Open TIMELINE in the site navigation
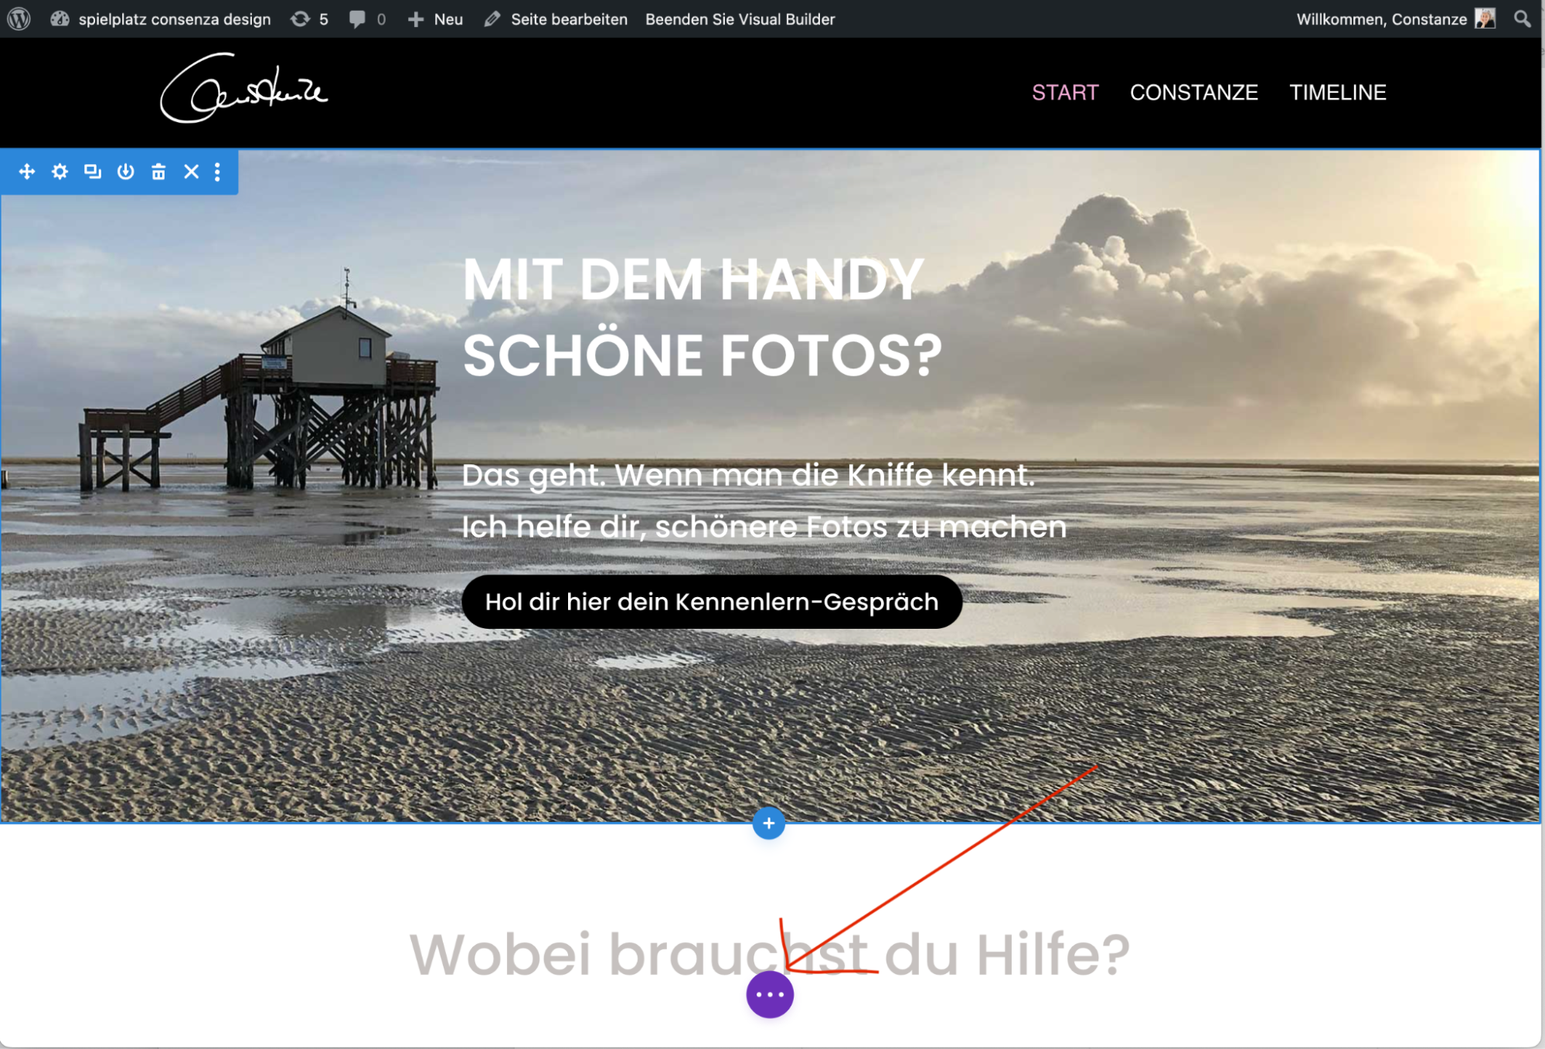Screen dimensions: 1545x1049 click(x=1338, y=93)
